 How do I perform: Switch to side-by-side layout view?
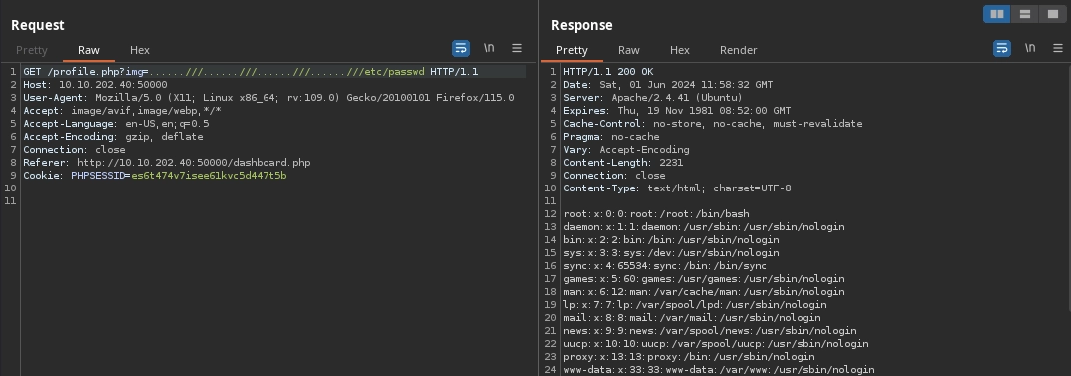pyautogui.click(x=997, y=14)
